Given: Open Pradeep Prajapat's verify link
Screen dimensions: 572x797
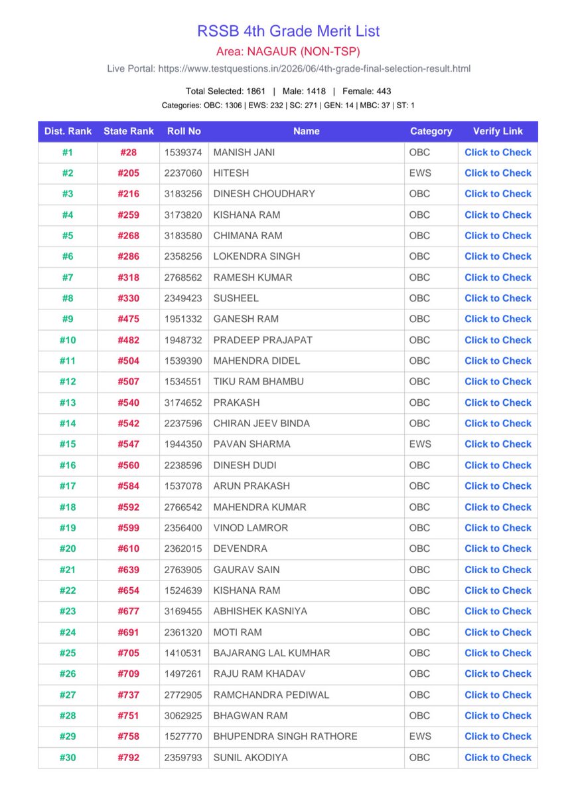Looking at the screenshot, I should pyautogui.click(x=498, y=340).
